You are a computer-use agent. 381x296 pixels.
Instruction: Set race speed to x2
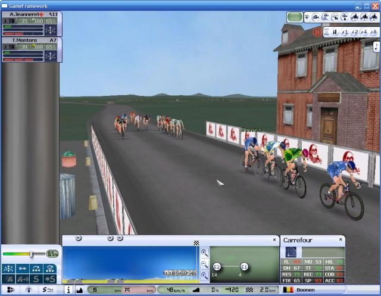coord(354,32)
